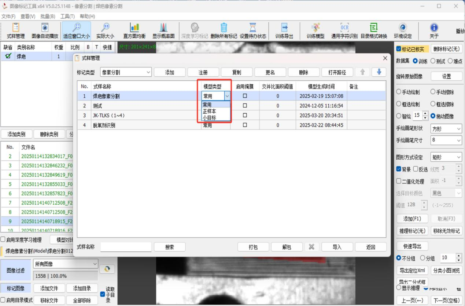This screenshot has width=465, height=306.
Task: Click 删除所有标记 trash icon
Action: click(224, 31)
